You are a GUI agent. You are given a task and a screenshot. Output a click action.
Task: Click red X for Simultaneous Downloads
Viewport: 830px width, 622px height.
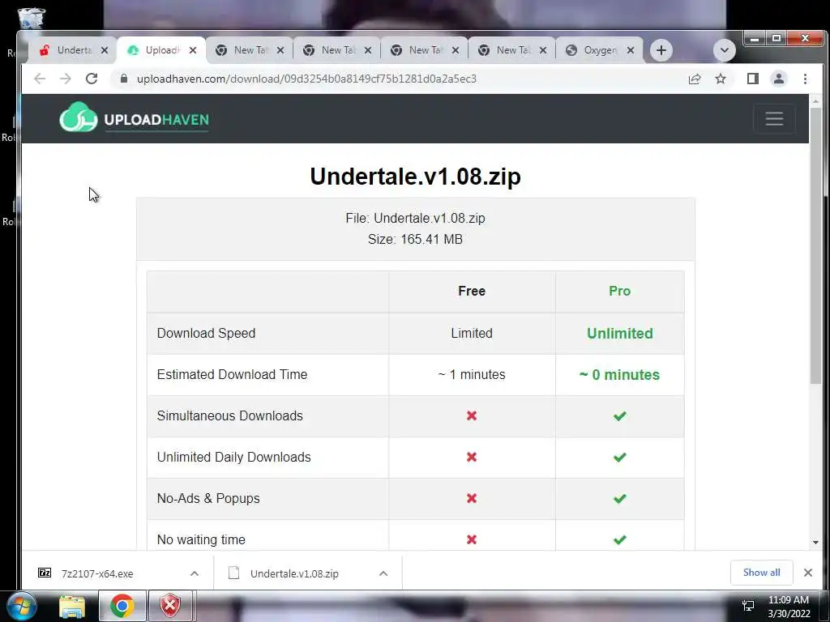(472, 415)
